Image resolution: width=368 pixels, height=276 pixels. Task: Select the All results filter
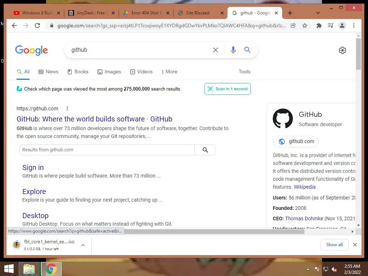(x=23, y=72)
